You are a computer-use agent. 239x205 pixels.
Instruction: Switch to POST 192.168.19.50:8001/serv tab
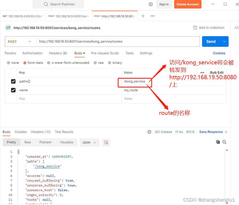tap(69, 16)
